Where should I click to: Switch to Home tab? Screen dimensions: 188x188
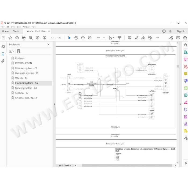[x=5, y=31]
